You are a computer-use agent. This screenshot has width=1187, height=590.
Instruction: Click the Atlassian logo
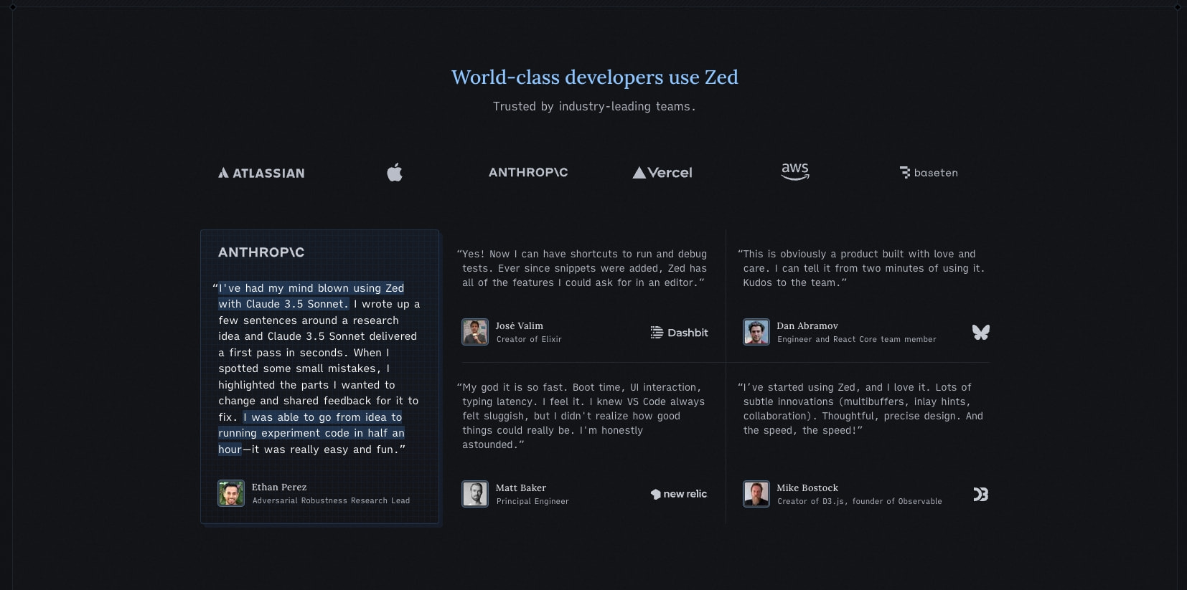[x=261, y=173]
